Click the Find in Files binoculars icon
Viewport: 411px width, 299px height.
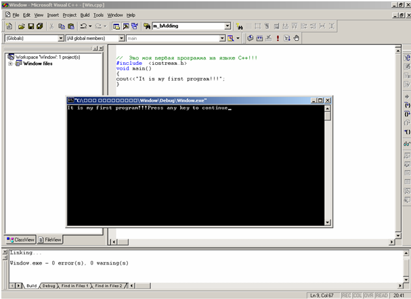pos(147,26)
